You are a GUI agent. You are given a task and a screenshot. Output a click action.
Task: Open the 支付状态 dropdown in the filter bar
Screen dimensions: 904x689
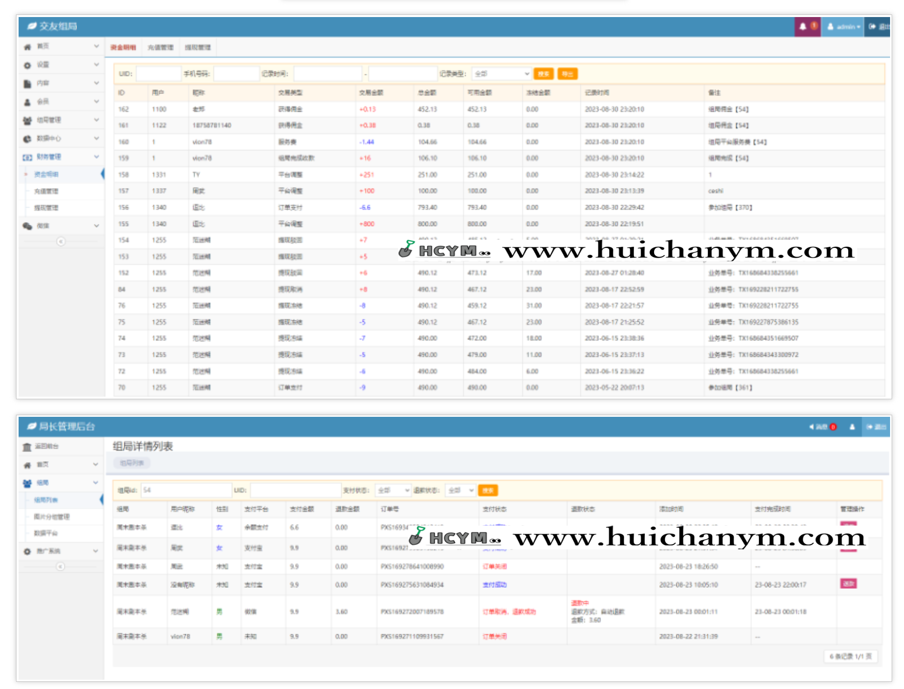(393, 490)
